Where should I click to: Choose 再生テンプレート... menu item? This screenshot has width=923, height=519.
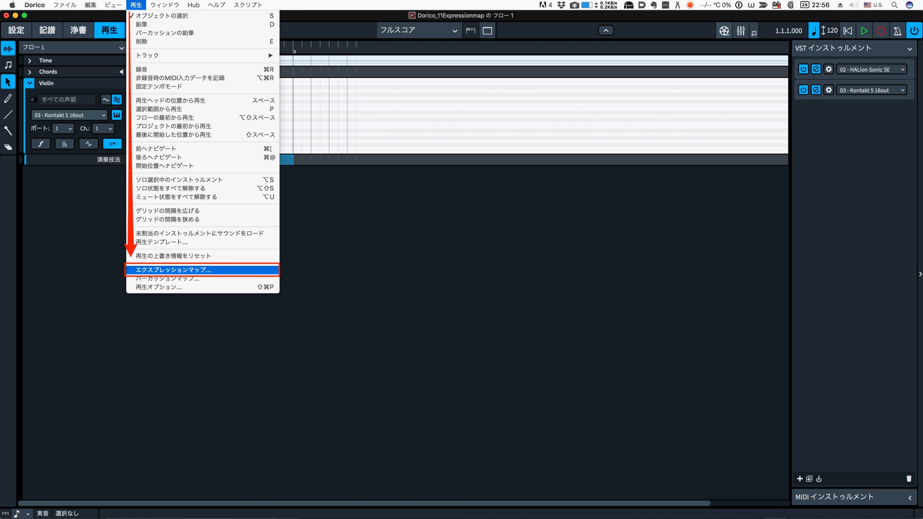203,242
